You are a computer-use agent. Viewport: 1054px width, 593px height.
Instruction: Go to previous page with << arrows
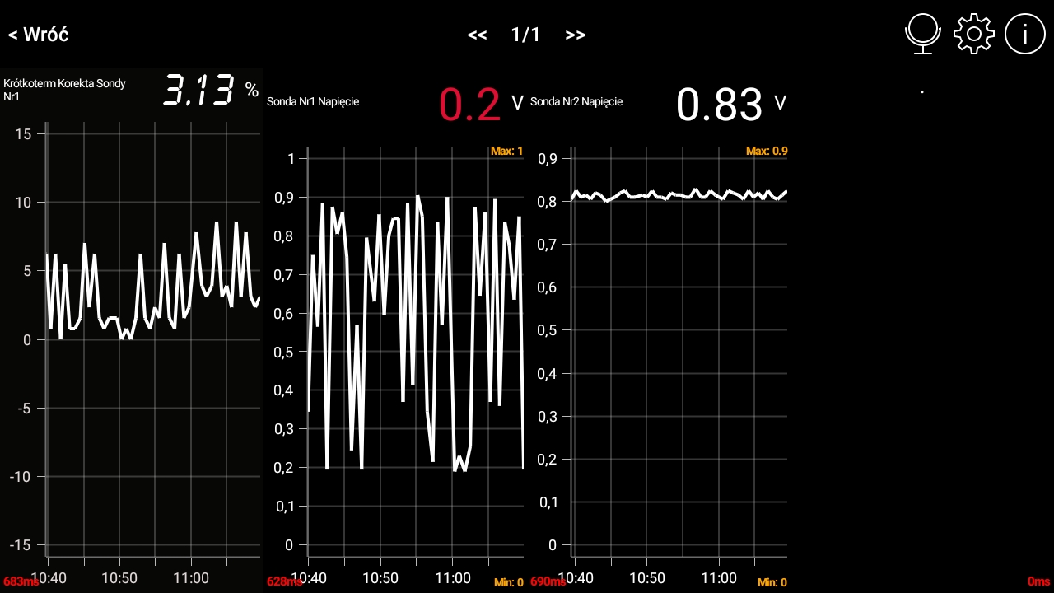point(477,35)
